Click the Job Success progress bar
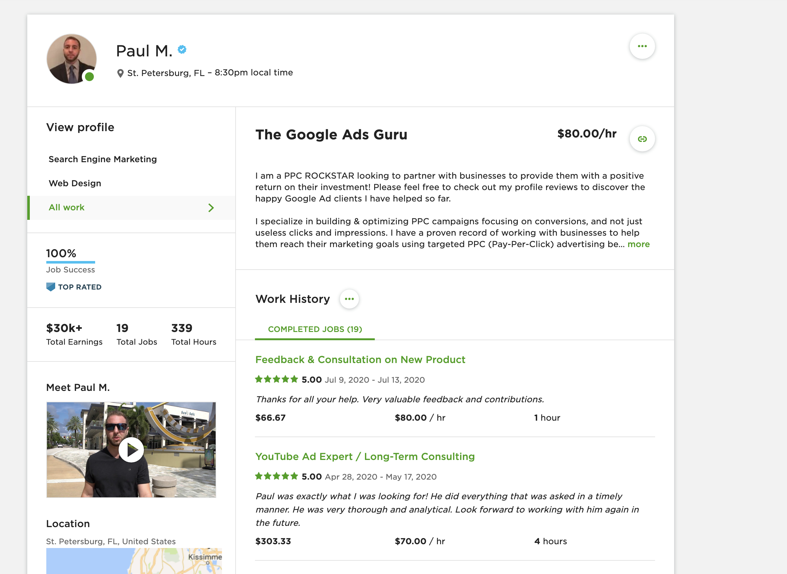Viewport: 787px width, 574px height. pyautogui.click(x=70, y=262)
